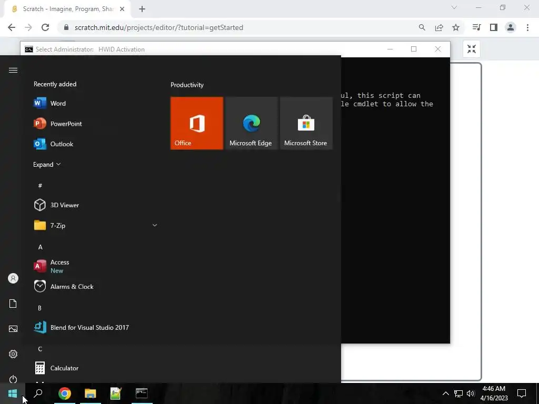Open Chrome's three-dot menu

[527, 27]
